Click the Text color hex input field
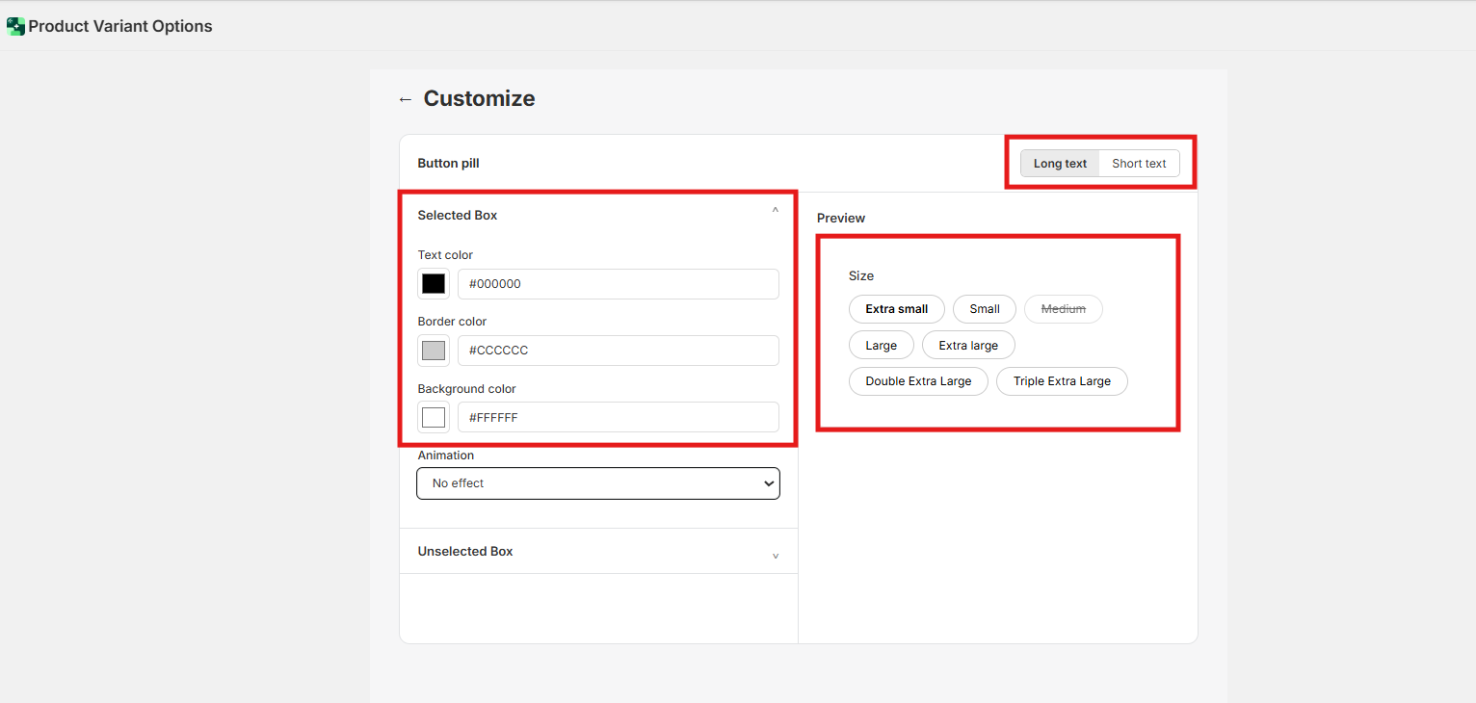 618,284
